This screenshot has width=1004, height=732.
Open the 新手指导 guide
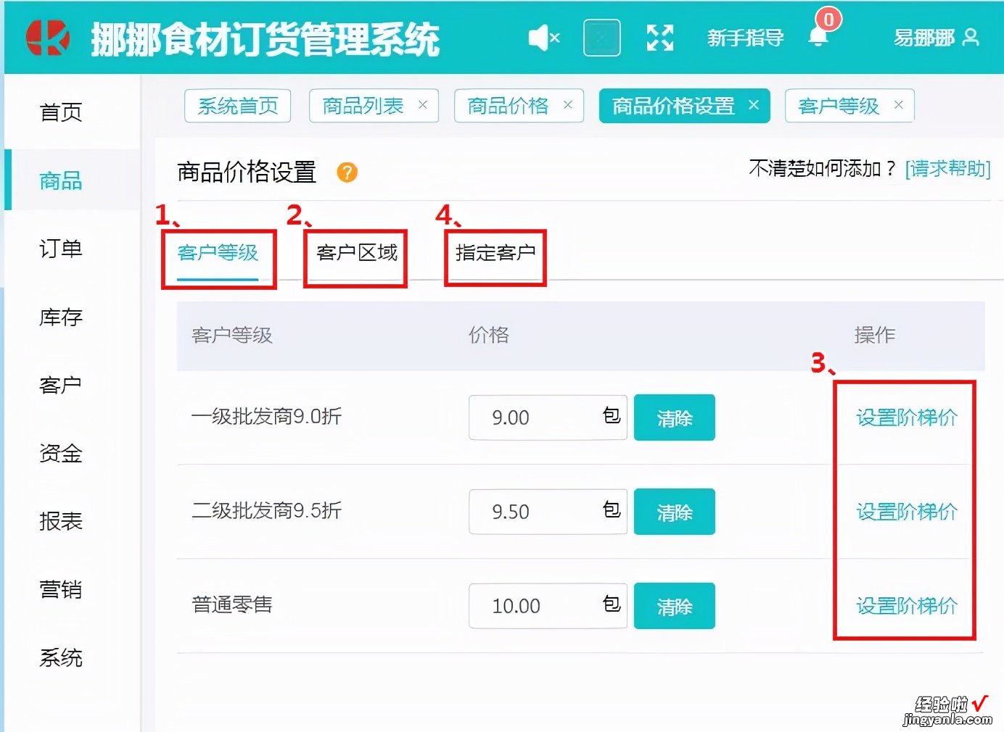745,38
